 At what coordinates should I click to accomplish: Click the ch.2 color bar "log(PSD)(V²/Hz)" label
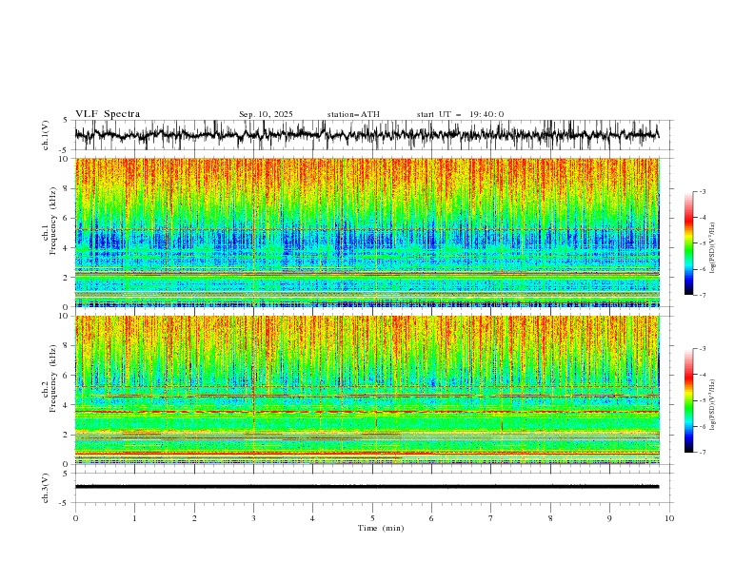(x=712, y=405)
